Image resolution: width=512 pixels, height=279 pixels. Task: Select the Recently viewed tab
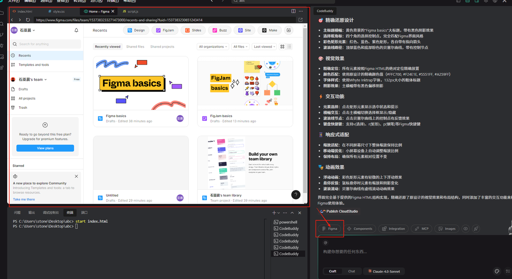tap(108, 47)
